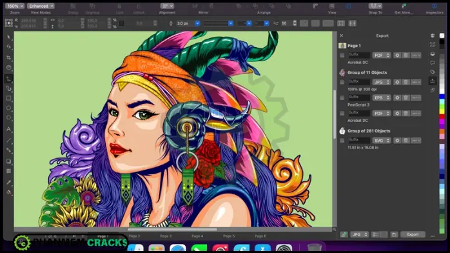Change format of SVG export entry
This screenshot has height=253, width=450.
(382, 141)
